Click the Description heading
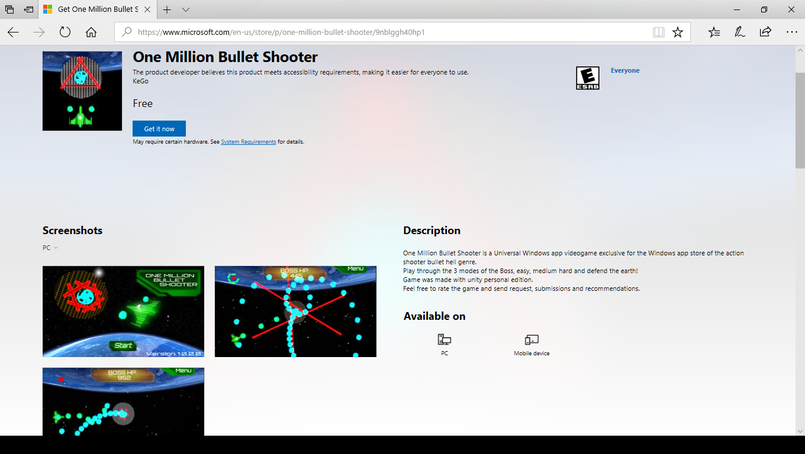805x454 pixels. tap(432, 231)
